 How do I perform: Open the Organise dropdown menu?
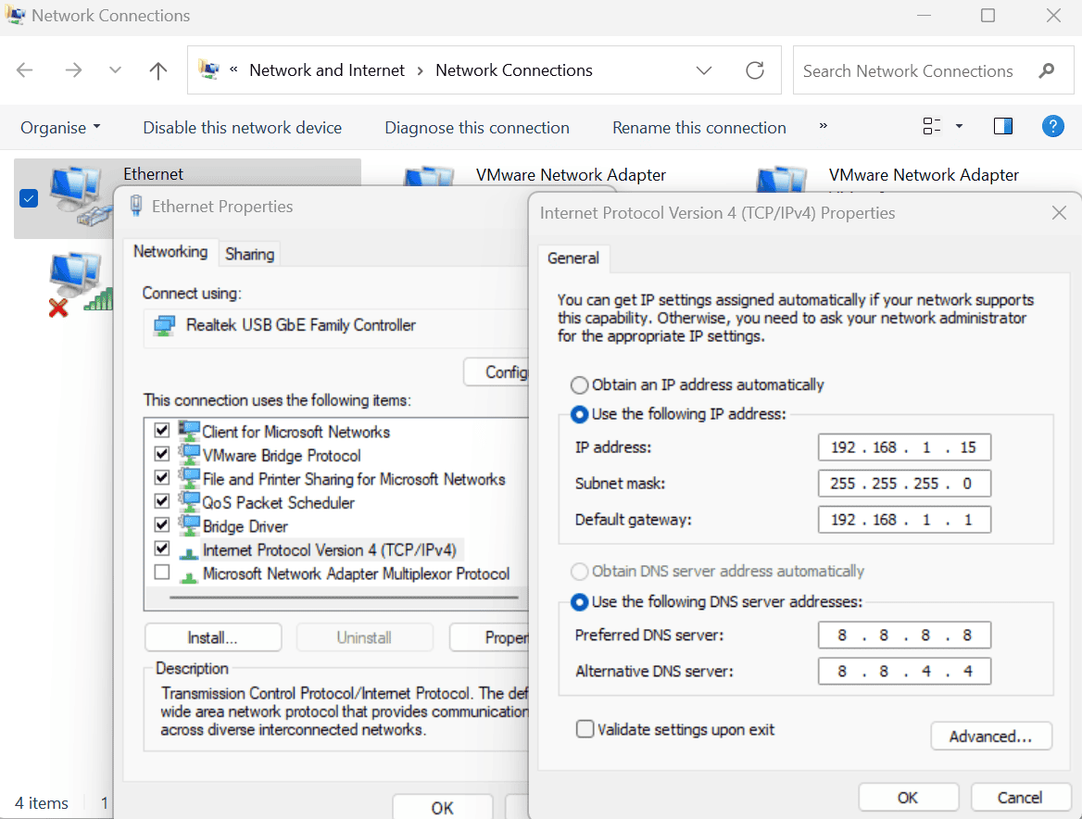60,128
